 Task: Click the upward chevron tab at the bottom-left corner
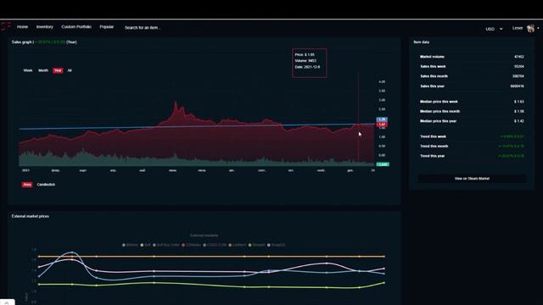(x=7, y=302)
